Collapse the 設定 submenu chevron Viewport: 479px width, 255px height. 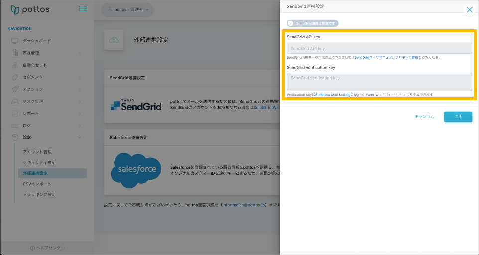(80, 138)
